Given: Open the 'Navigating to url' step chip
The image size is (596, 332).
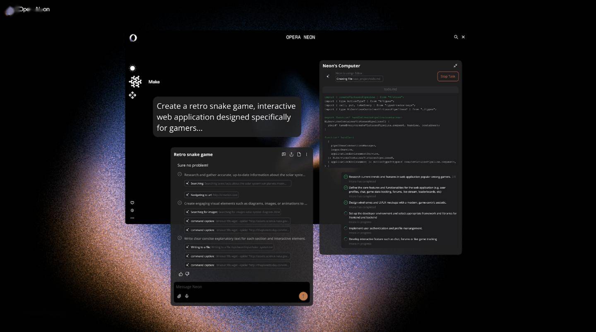Looking at the screenshot, I should pyautogui.click(x=211, y=195).
